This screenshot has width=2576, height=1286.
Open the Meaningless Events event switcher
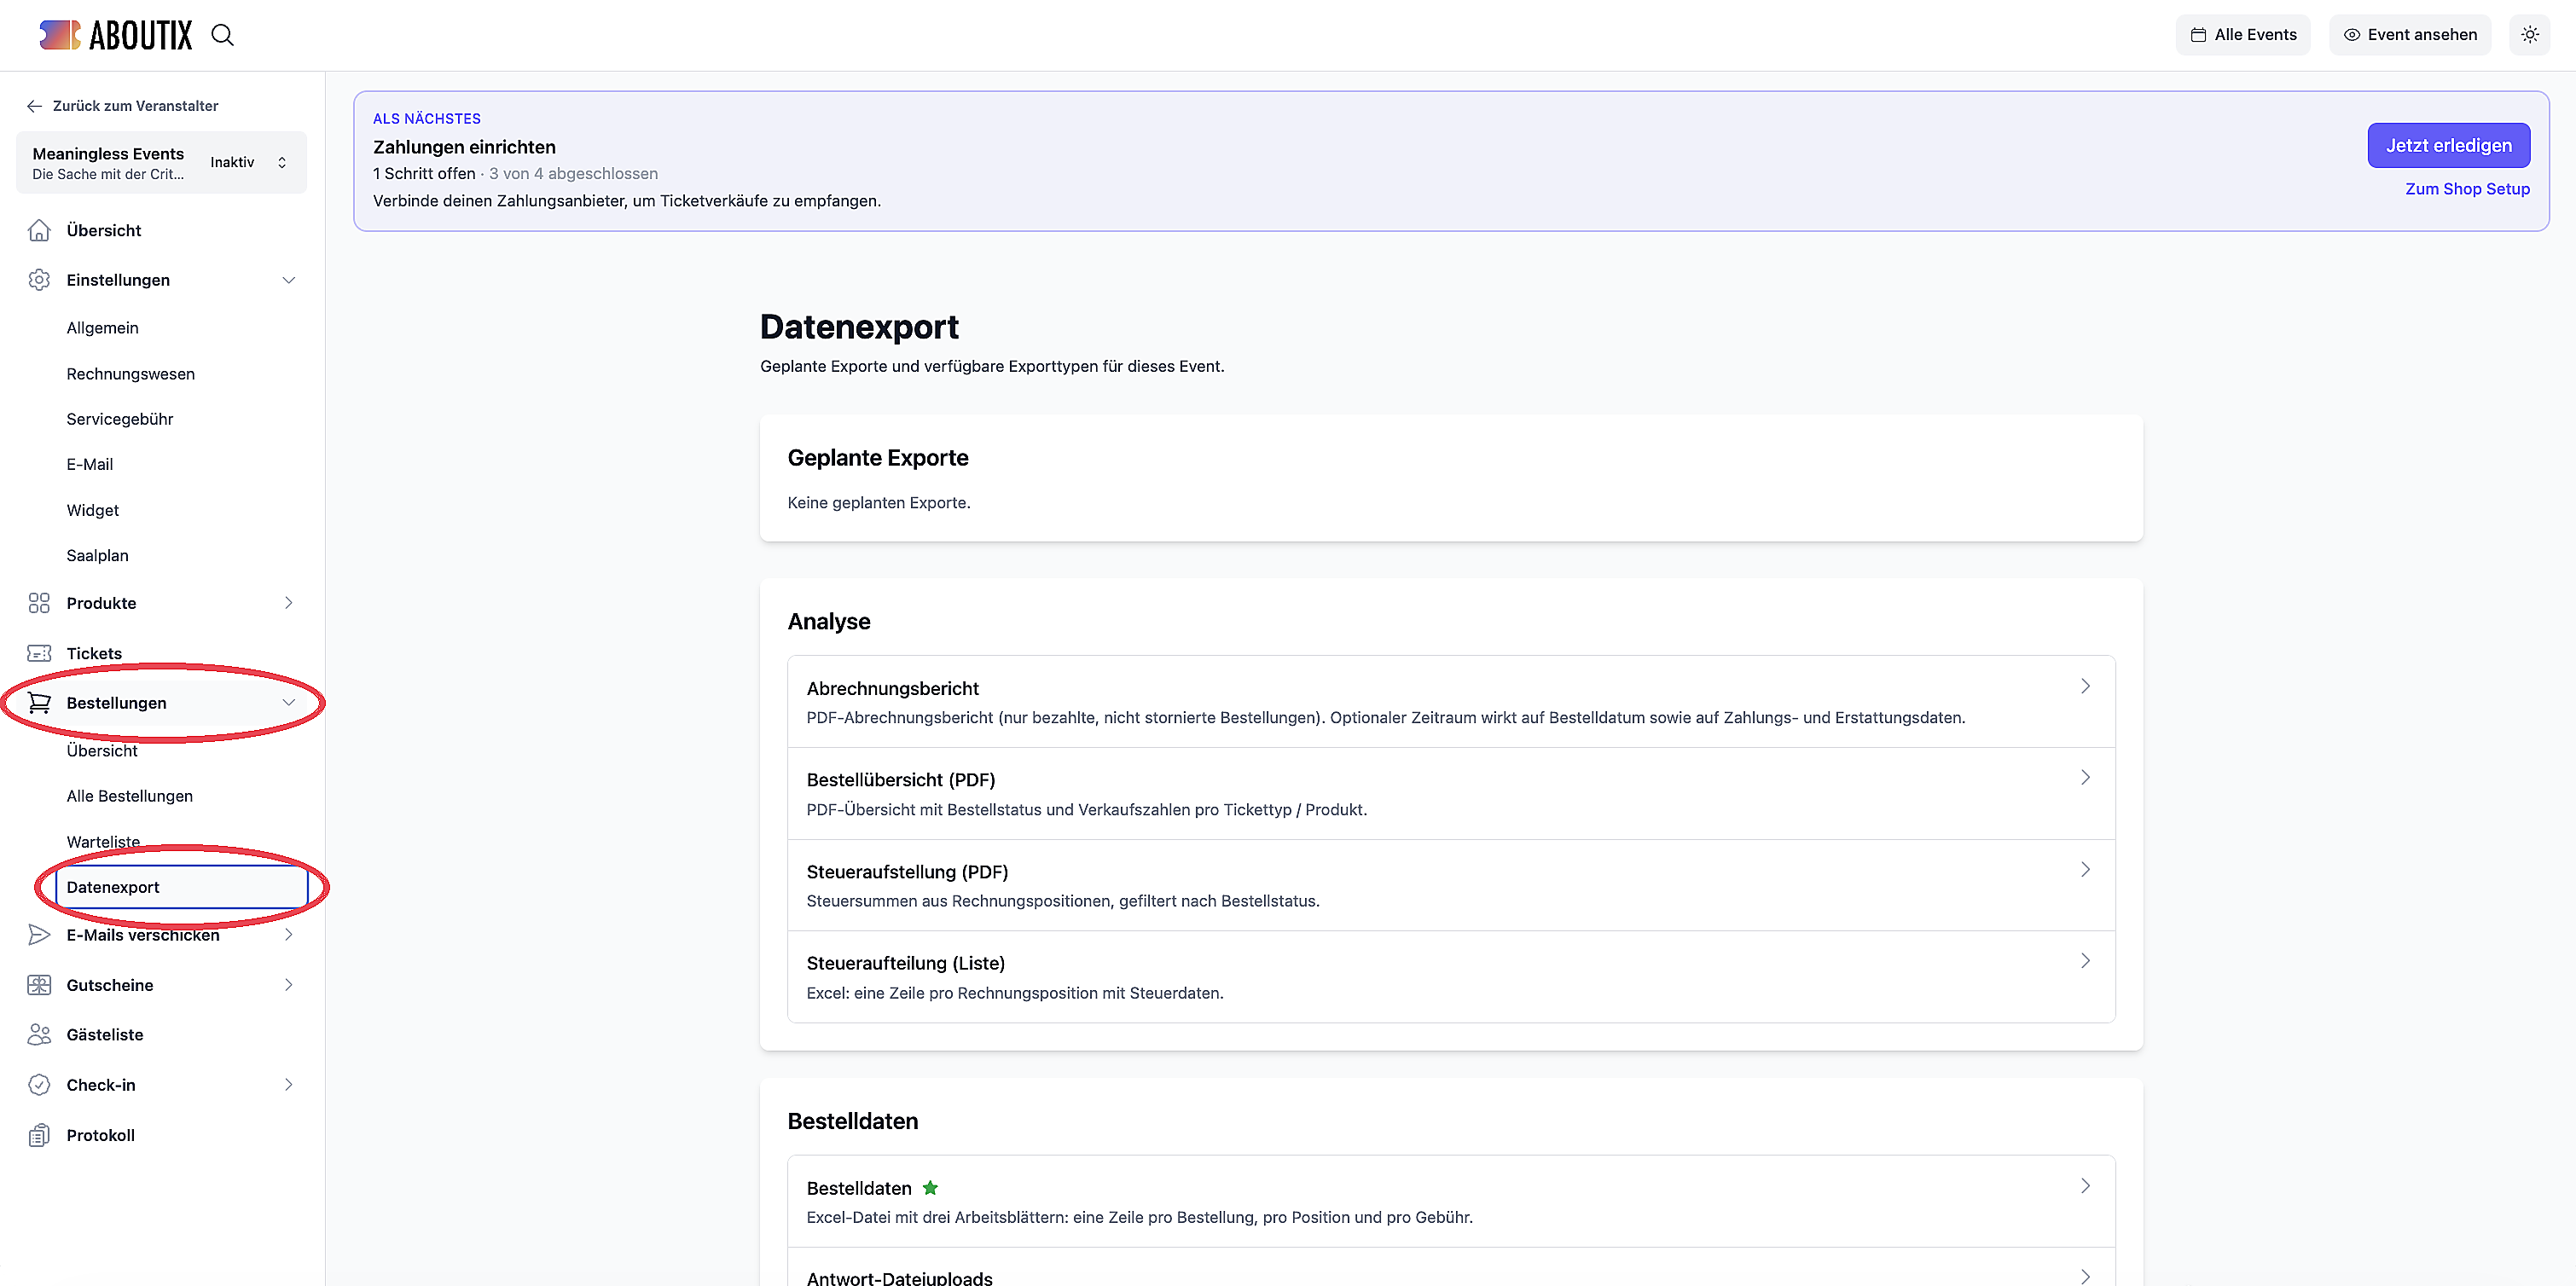[x=162, y=162]
